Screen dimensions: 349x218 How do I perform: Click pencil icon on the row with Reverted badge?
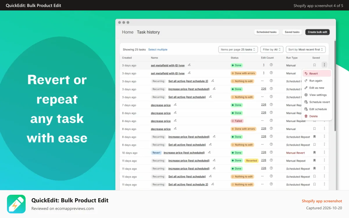[x=214, y=160]
